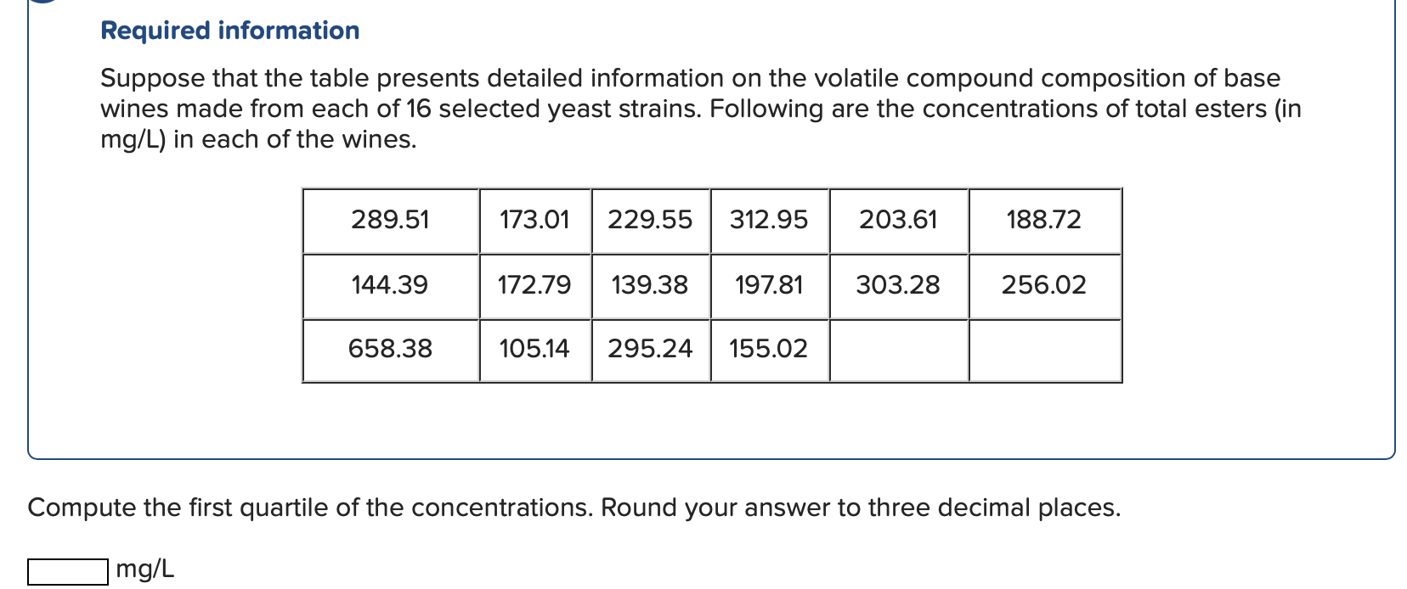
Task: Select the table cell containing 295.24
Action: pos(650,349)
